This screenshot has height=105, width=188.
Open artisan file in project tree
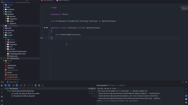click(9, 72)
